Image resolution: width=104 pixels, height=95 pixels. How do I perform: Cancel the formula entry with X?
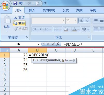pyautogui.click(x=48, y=44)
